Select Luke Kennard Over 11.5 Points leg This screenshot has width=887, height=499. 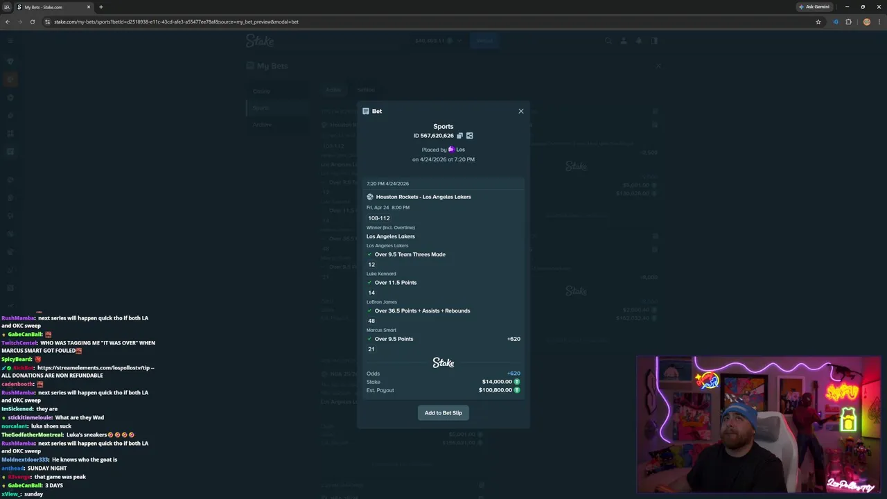(396, 283)
